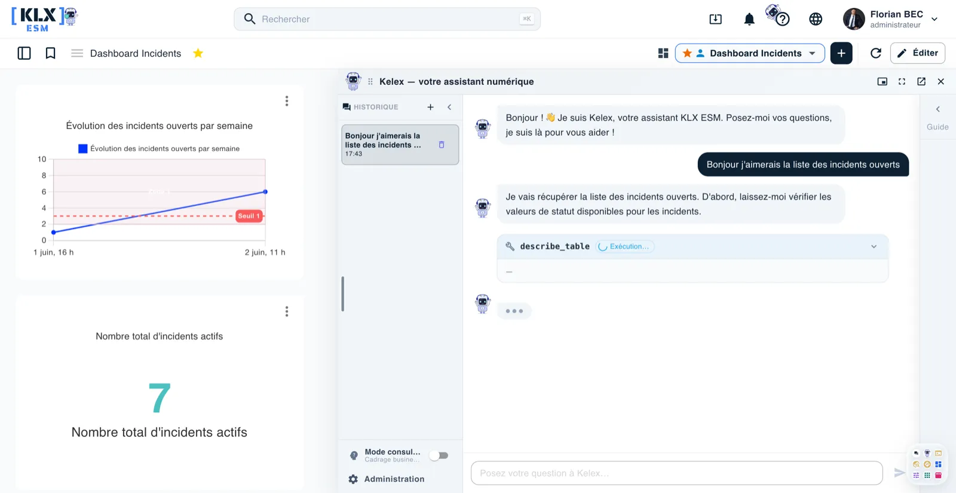Click the Guide label
956x493 pixels.
tap(937, 127)
